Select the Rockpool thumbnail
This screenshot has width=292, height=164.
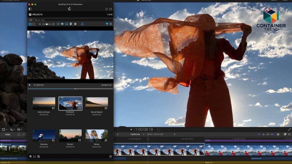(70, 103)
